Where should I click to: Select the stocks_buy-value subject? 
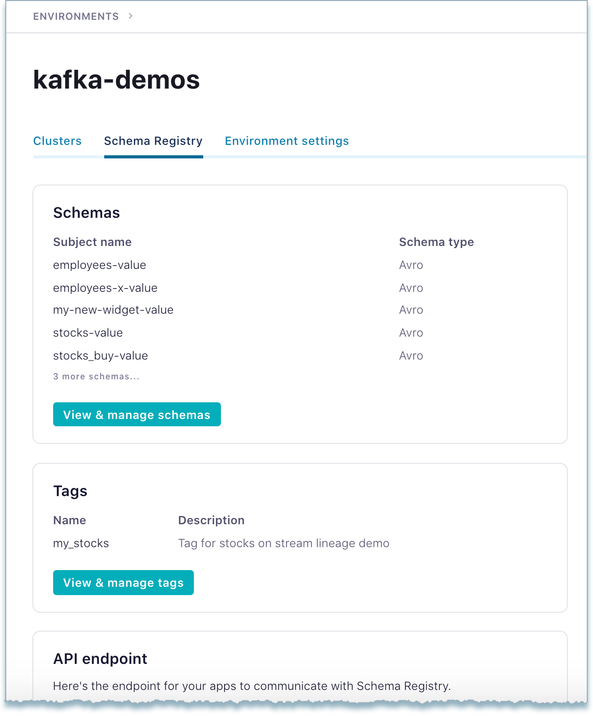(x=100, y=355)
